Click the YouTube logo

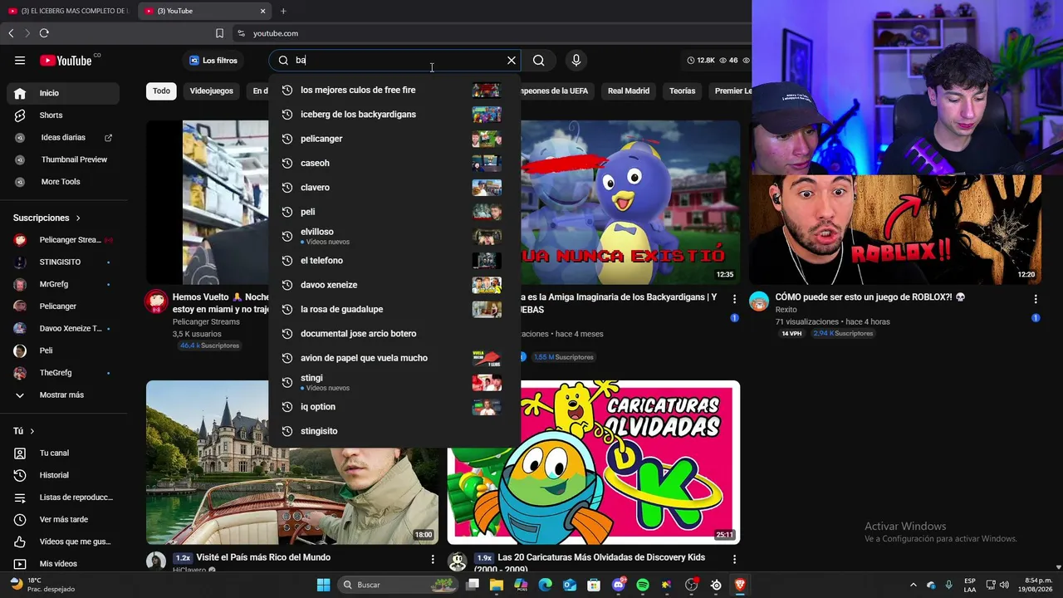[66, 60]
